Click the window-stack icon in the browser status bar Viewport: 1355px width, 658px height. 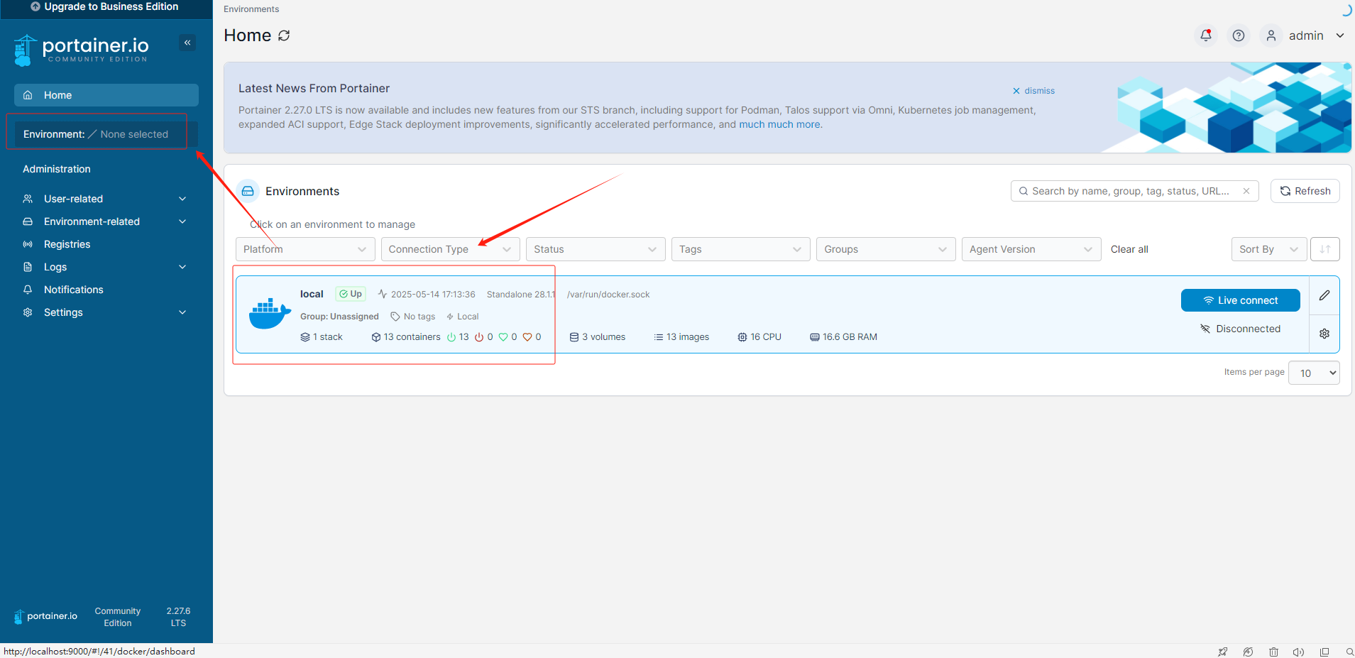[1324, 652]
